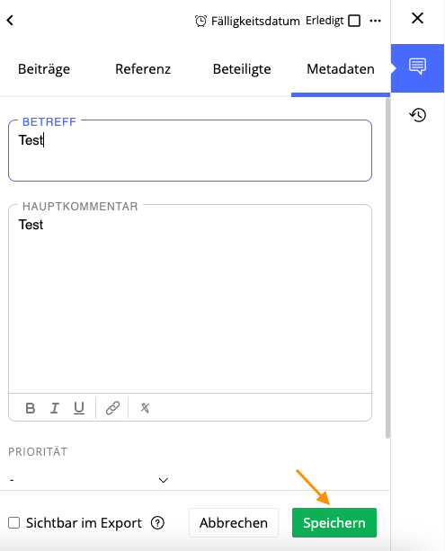Open the comments panel sidebar icon
Screen dimensions: 445x551
tap(417, 68)
